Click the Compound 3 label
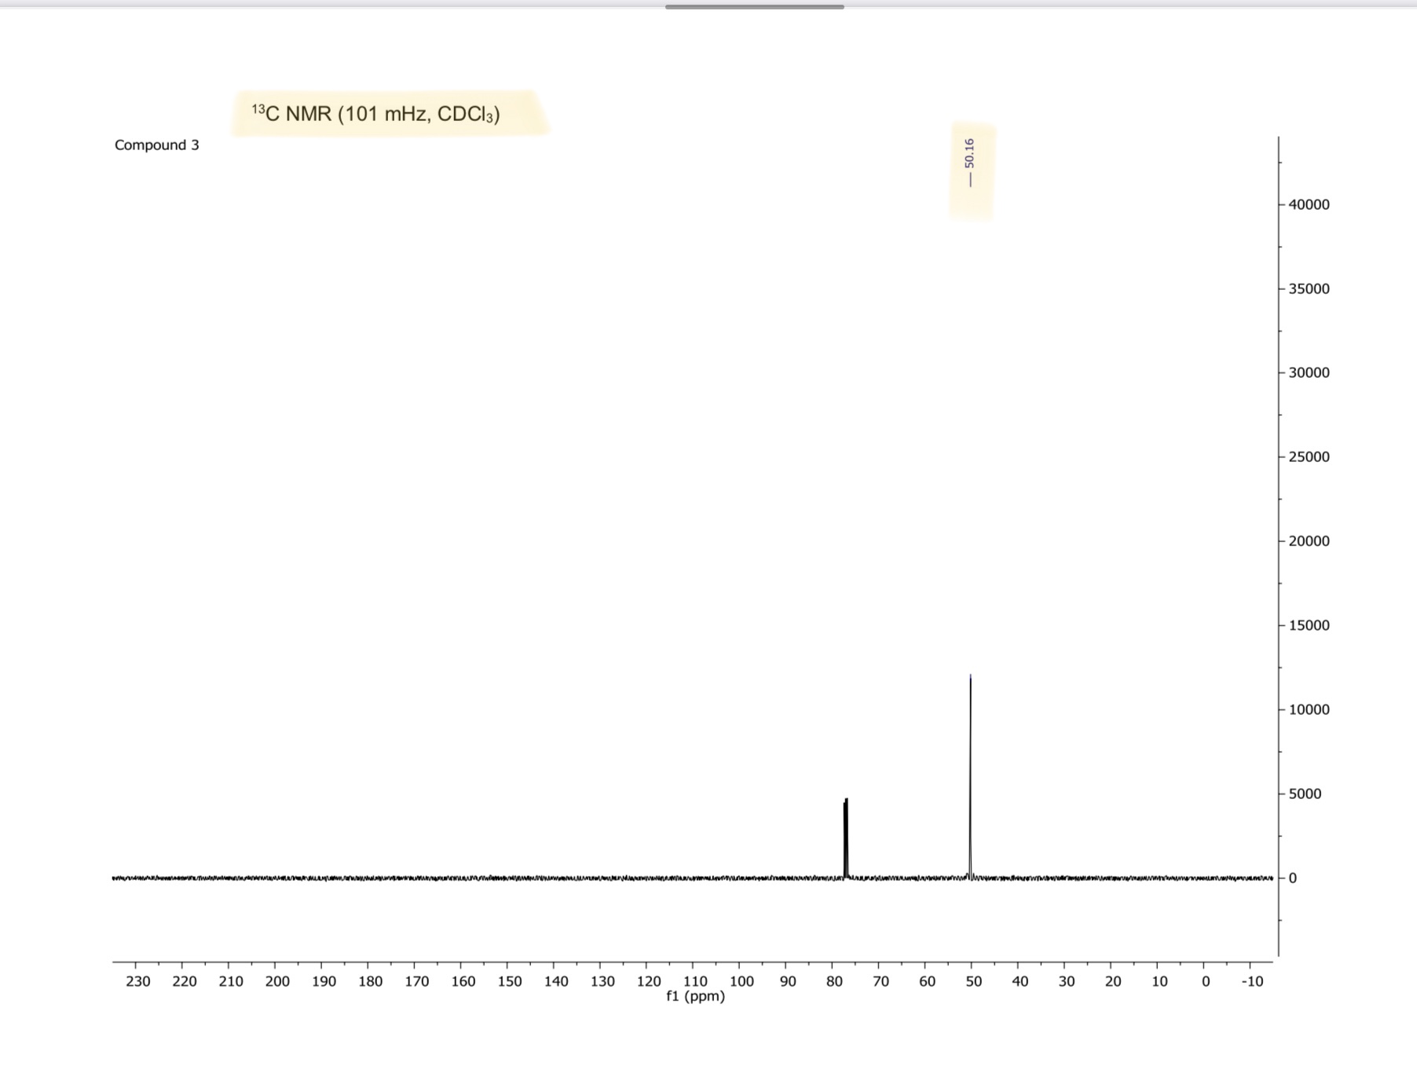Viewport: 1417px width, 1085px height. 156,145
